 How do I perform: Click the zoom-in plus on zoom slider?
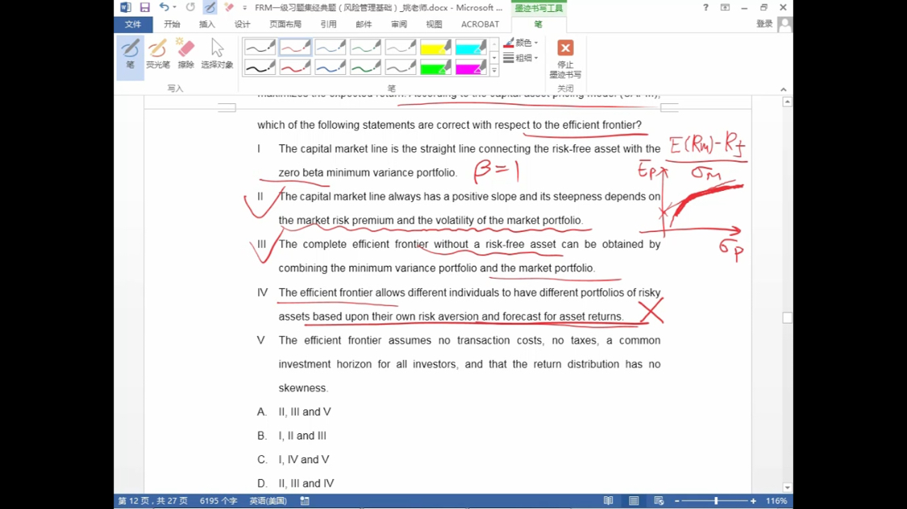coord(753,501)
